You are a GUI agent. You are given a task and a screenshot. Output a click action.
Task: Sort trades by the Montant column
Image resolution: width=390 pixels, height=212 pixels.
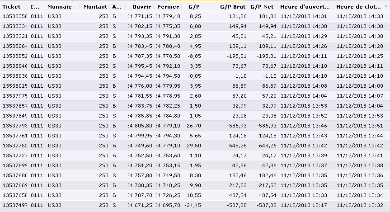coord(95,7)
